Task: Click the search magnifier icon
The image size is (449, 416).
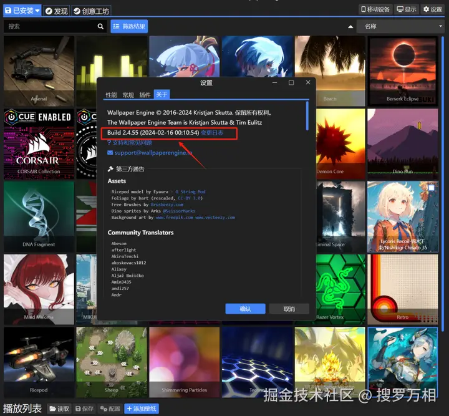Action: click(100, 26)
